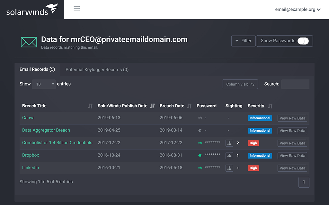The width and height of the screenshot is (329, 205).
Task: Reveal password eye icon in Dropbox row
Action: click(200, 155)
